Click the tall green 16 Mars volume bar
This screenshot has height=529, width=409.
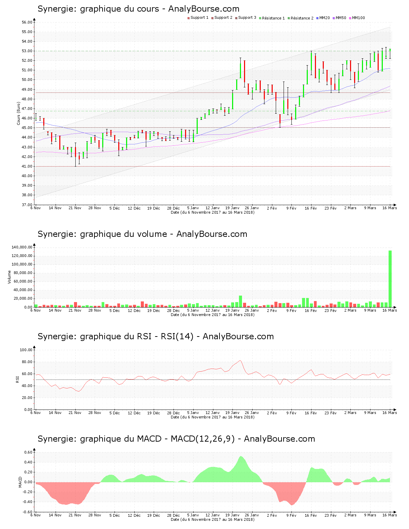(x=390, y=278)
